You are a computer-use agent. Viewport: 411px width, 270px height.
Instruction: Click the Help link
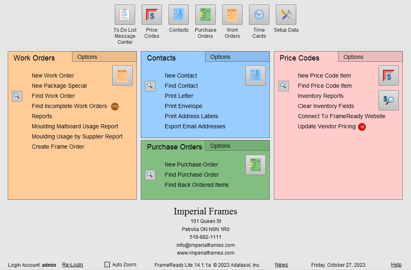[x=396, y=265]
